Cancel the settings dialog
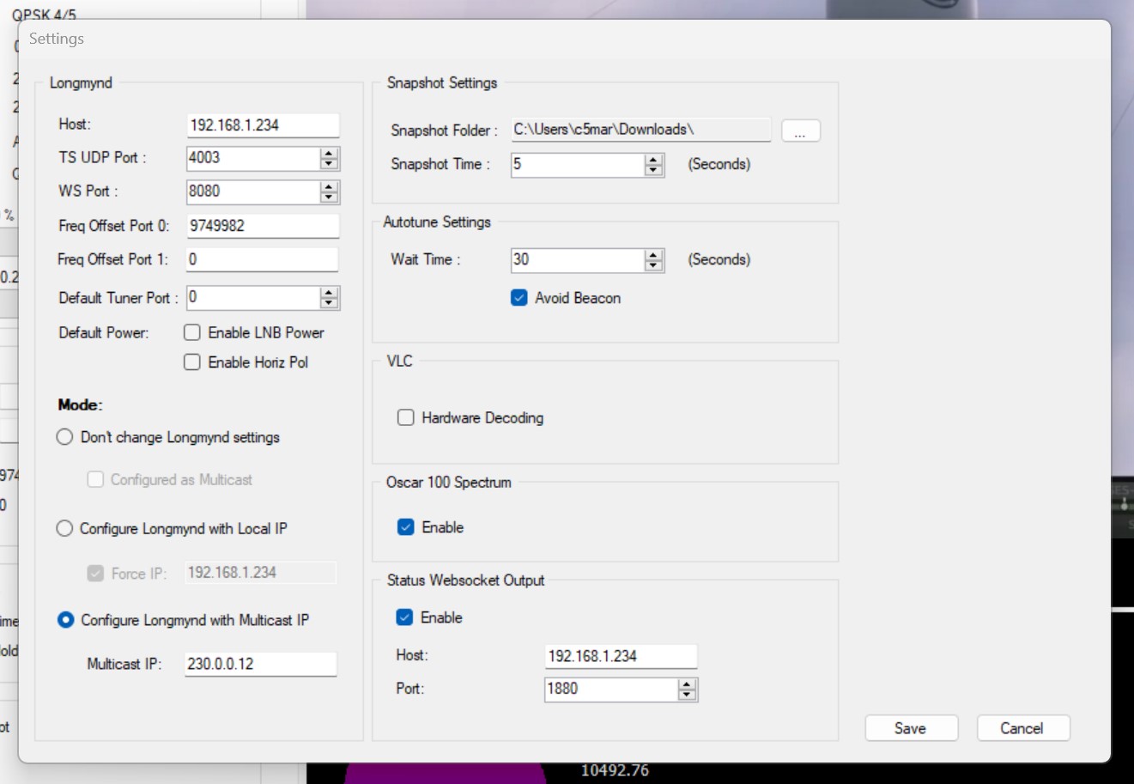Image resolution: width=1134 pixels, height=784 pixels. [x=1022, y=728]
